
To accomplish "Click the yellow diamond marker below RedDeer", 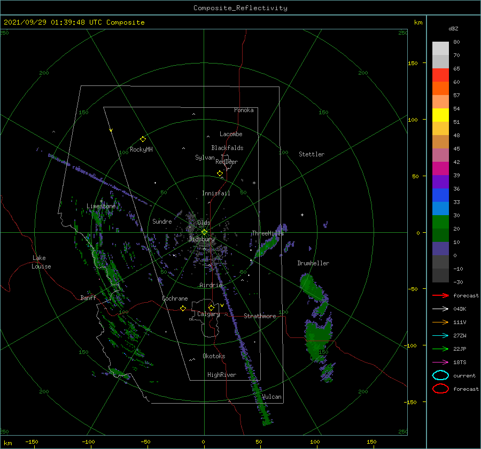I will pos(220,174).
